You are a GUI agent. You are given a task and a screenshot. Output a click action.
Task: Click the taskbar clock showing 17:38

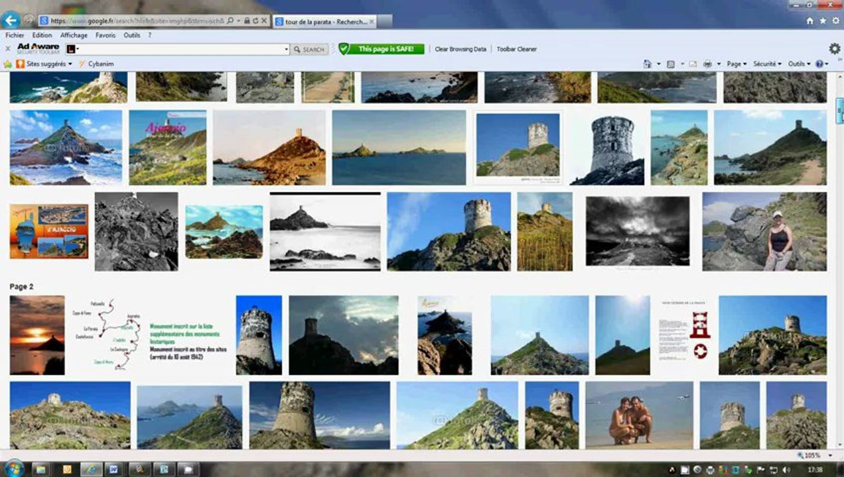pos(815,470)
